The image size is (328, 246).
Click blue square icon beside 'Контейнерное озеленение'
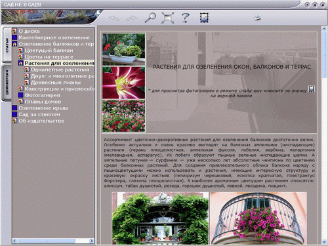coord(14,37)
